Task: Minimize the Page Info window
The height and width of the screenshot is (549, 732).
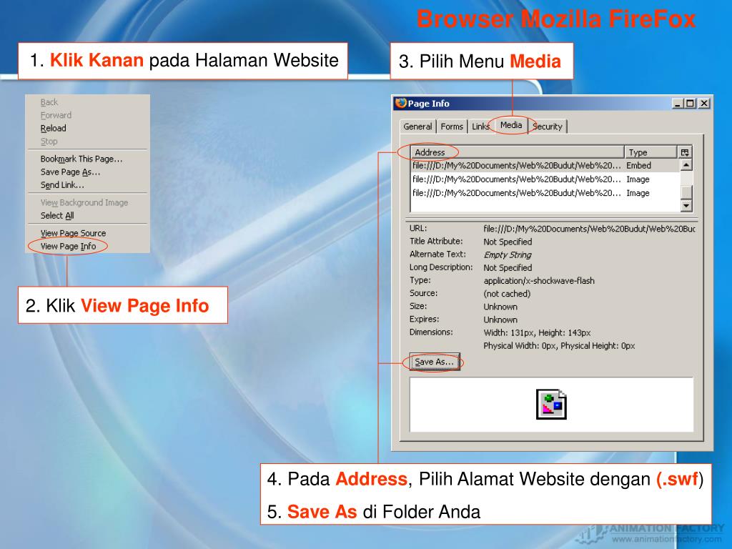Action: [x=678, y=103]
